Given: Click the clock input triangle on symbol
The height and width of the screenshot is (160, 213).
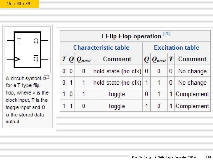Looking at the screenshot, I should point(17,59).
